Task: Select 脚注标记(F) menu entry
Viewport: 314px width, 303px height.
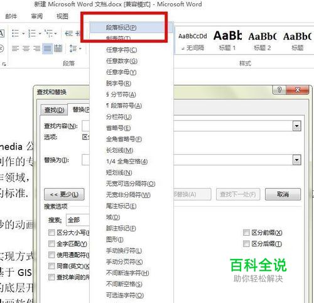Action: 131,228
